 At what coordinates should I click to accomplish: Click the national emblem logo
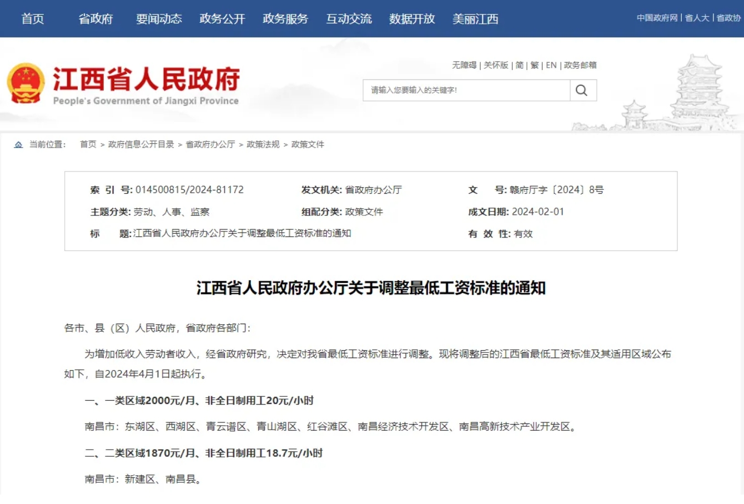(x=26, y=84)
